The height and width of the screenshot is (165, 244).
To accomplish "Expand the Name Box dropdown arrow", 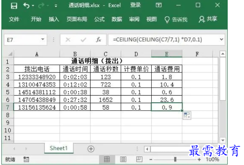I will (43, 39).
